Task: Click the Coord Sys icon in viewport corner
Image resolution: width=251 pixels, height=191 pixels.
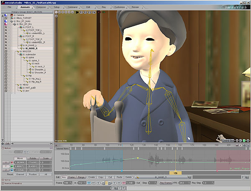Action: [x=228, y=140]
